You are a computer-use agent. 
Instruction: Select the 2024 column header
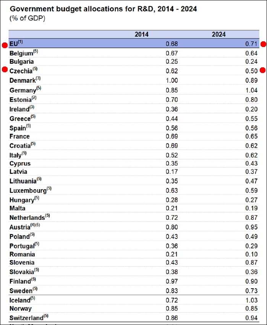click(219, 34)
